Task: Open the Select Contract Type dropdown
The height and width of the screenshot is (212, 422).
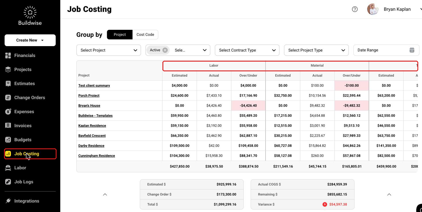Action: (247, 50)
